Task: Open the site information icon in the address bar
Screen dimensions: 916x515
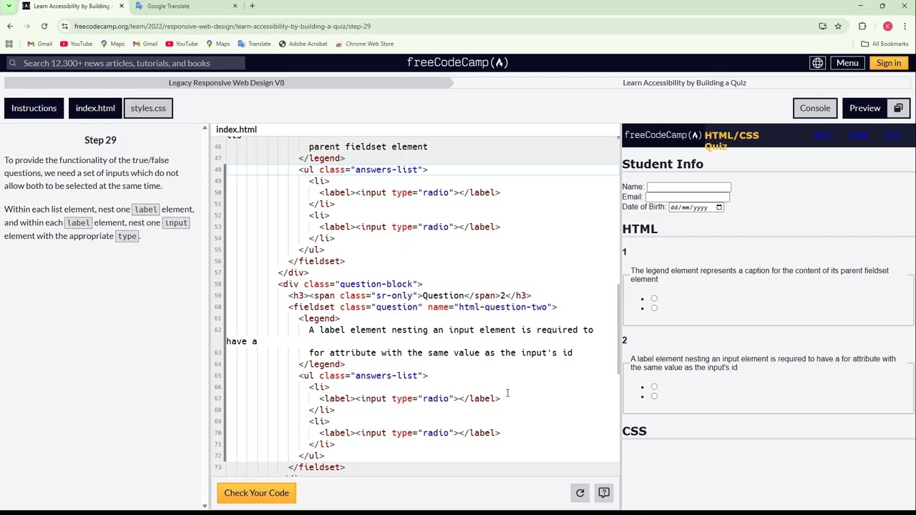Action: pyautogui.click(x=64, y=26)
